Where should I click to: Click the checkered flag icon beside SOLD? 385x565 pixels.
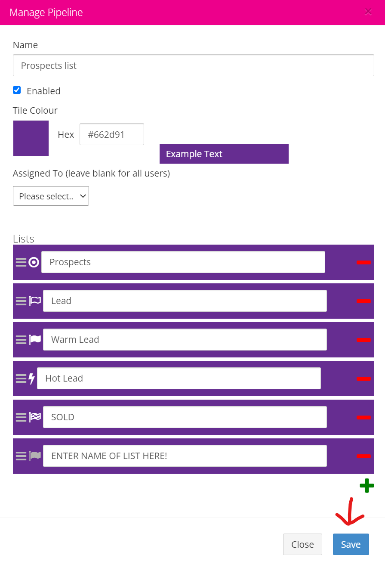(x=35, y=417)
